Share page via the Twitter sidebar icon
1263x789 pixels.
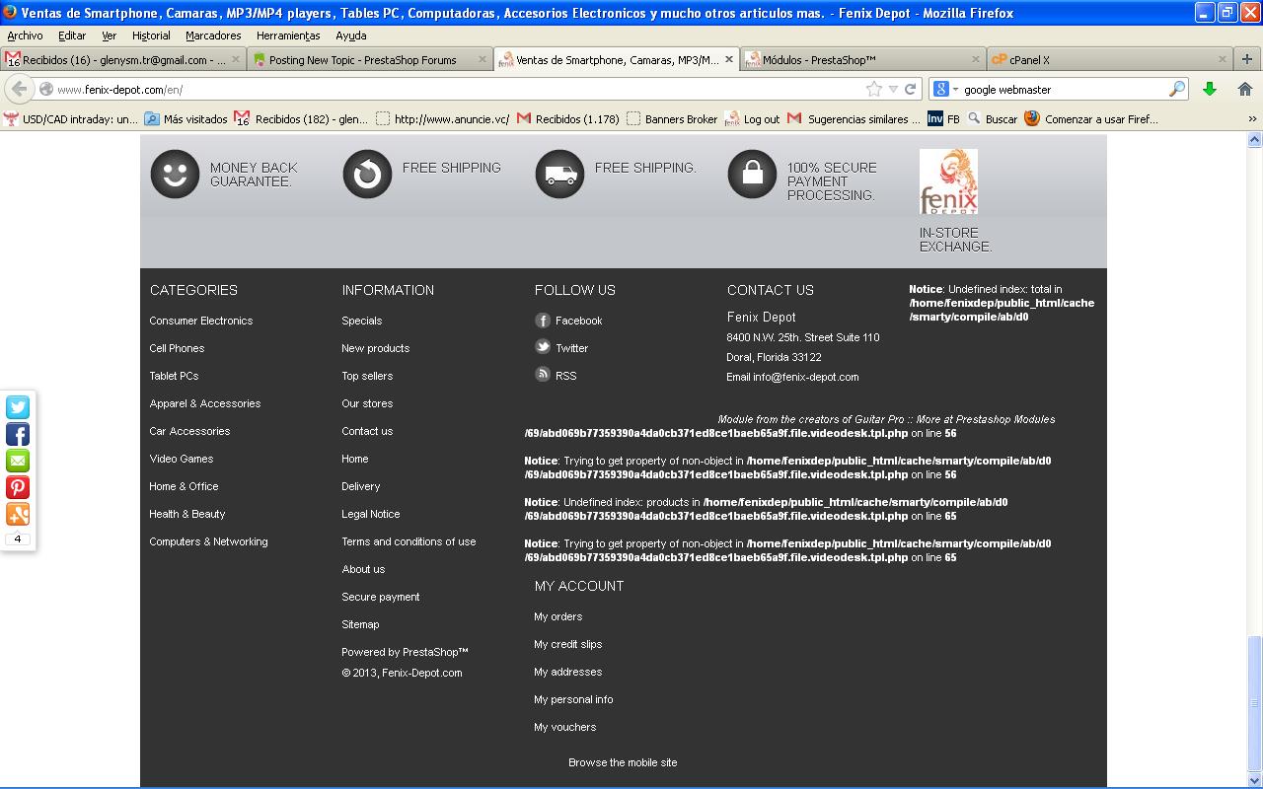tap(18, 407)
